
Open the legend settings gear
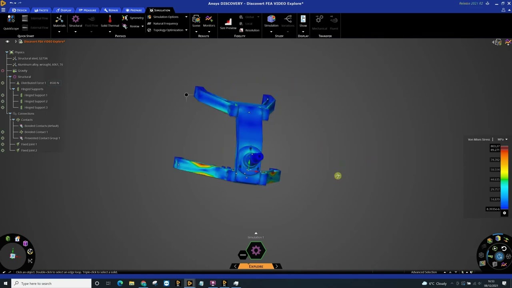504,213
